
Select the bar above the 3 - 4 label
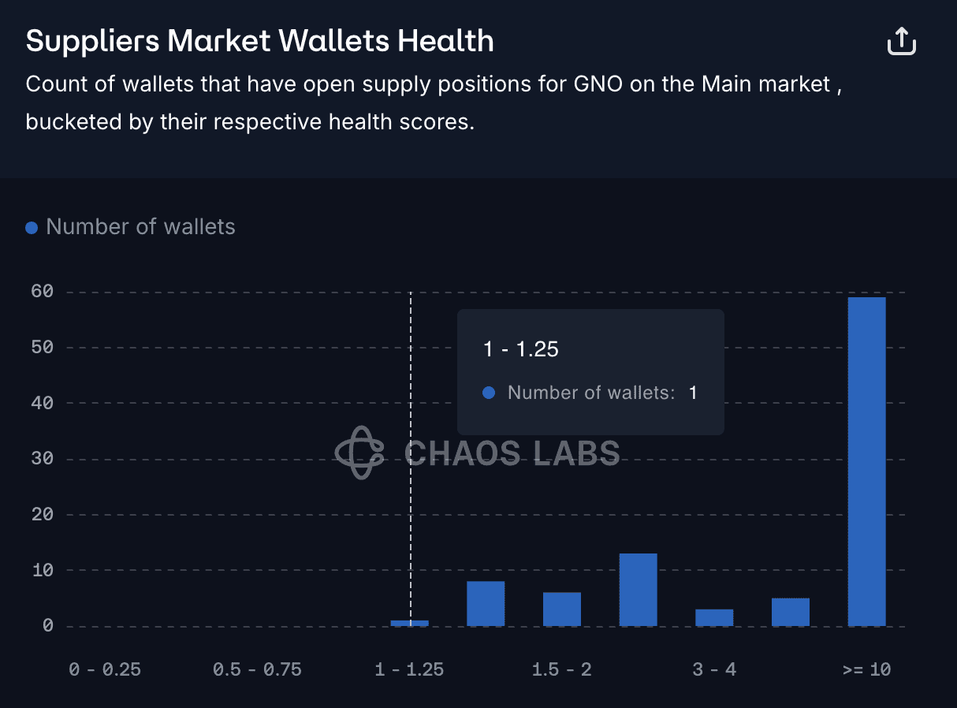714,617
